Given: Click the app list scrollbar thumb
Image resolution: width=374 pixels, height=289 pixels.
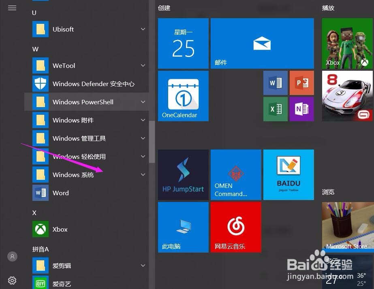Looking at the screenshot, I should (152, 142).
